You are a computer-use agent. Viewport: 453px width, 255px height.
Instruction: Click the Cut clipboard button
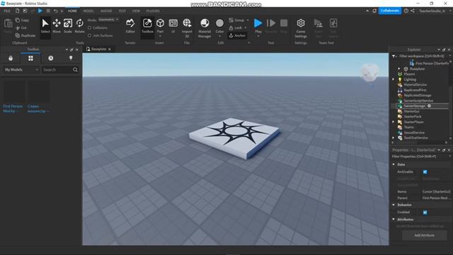pos(21,28)
